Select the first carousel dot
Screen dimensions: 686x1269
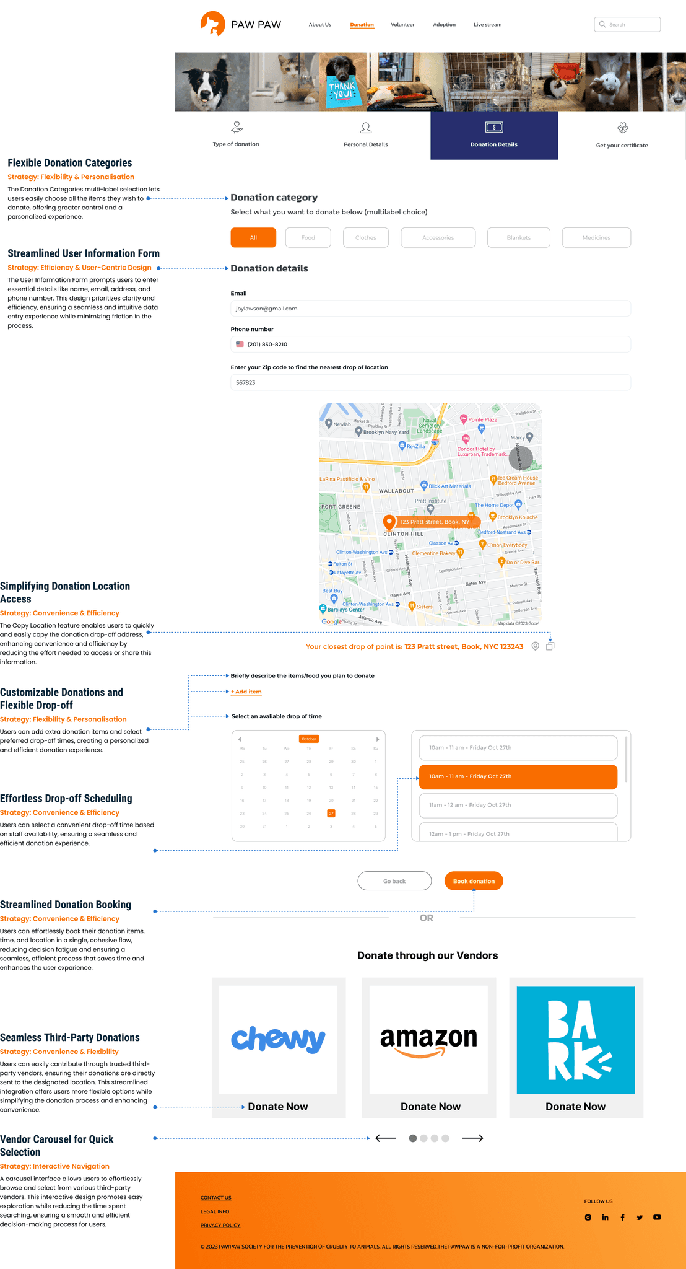[413, 1138]
